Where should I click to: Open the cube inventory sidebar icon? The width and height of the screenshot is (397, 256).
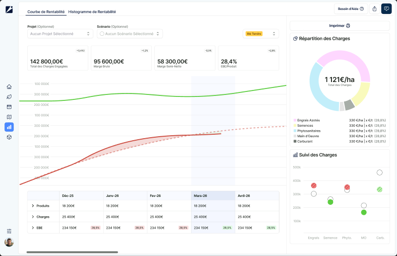pyautogui.click(x=9, y=137)
